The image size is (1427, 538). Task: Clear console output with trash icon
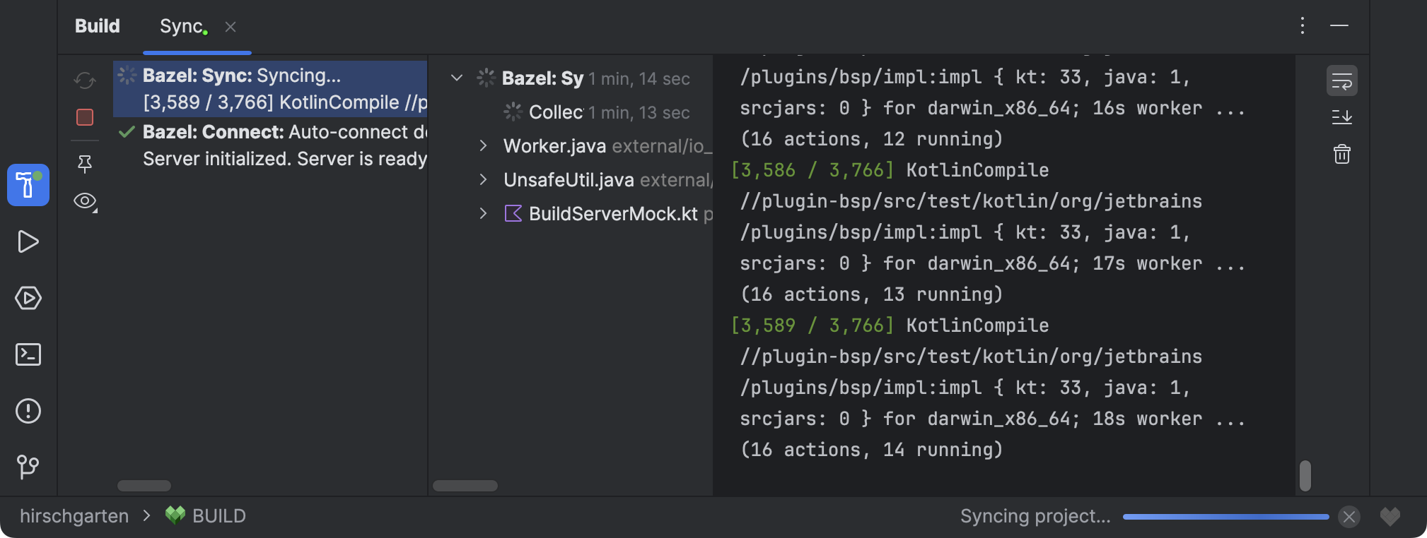coord(1341,154)
